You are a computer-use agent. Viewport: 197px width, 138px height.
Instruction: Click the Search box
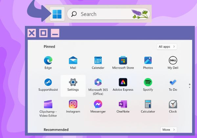pyautogui.click(x=108, y=14)
